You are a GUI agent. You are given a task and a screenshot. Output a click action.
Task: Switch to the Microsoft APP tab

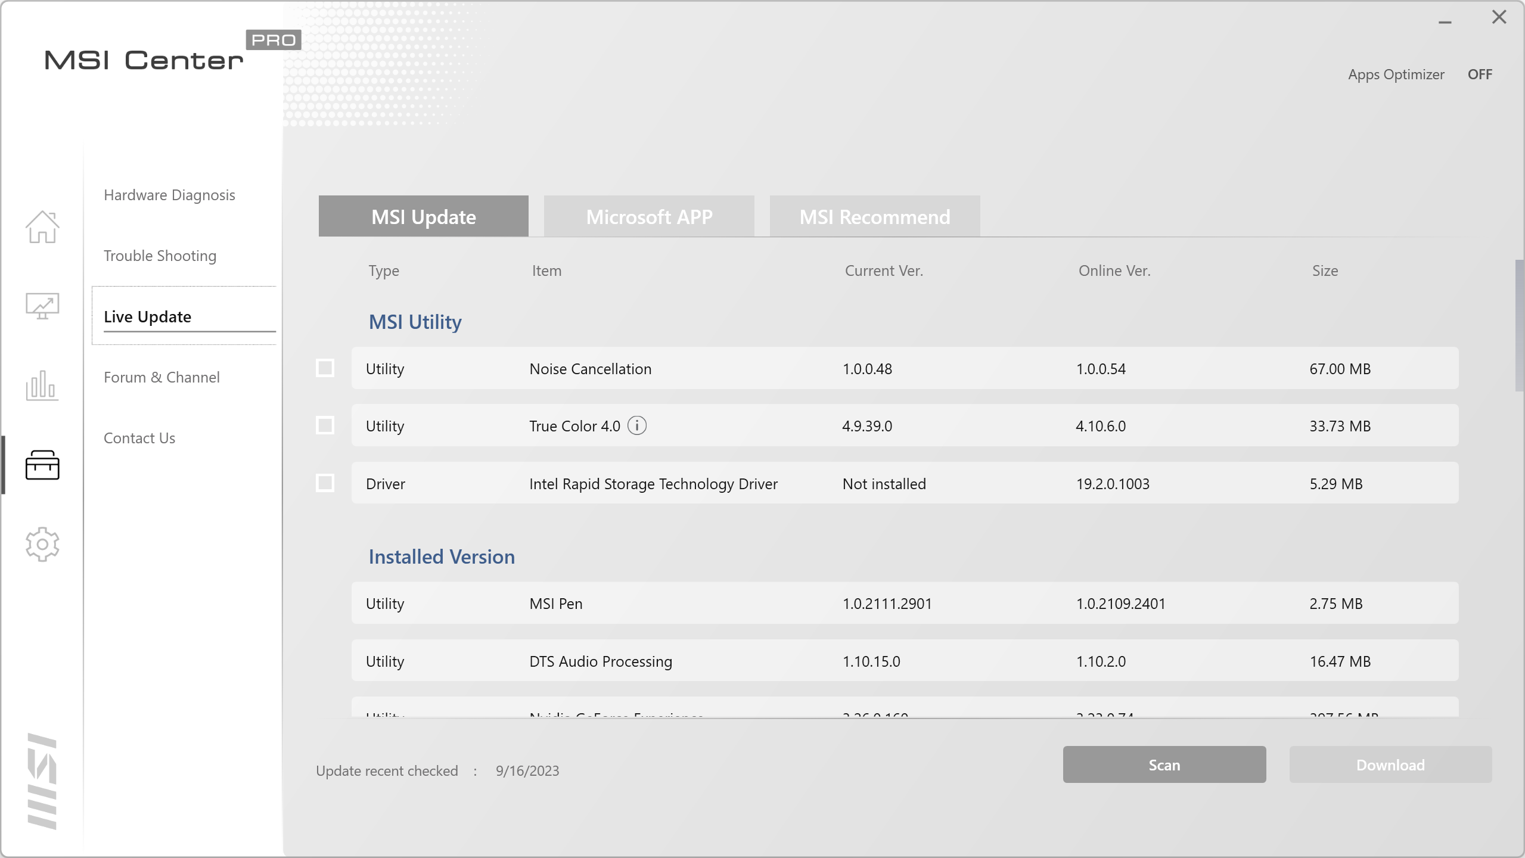click(x=649, y=217)
